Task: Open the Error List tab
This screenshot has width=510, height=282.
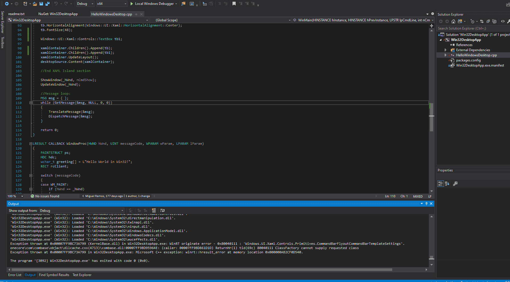Action: coord(15,275)
